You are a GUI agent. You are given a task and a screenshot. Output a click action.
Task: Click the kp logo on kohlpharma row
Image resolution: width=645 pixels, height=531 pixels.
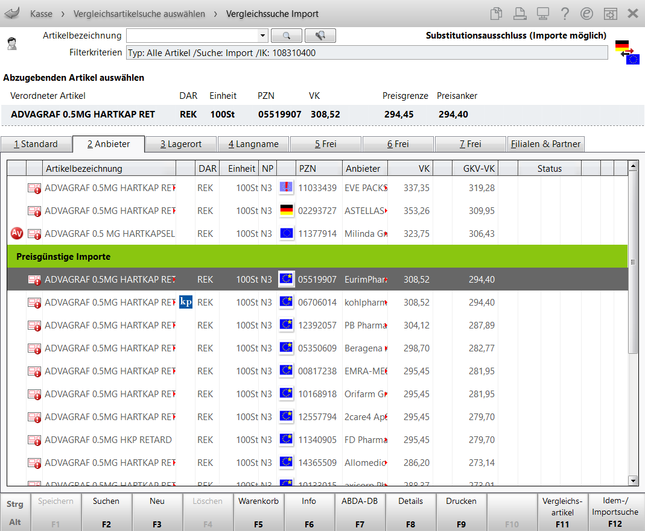click(186, 302)
